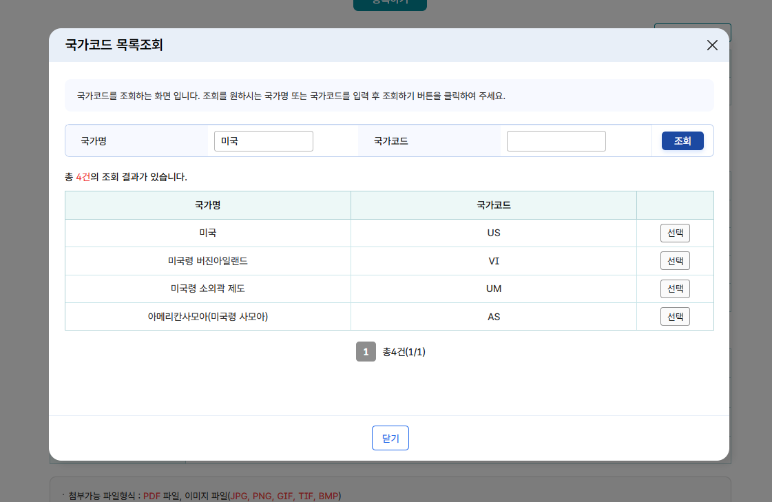Screen dimensions: 772x502
Task: Click inside the 국가명 search field
Action: [x=263, y=140]
